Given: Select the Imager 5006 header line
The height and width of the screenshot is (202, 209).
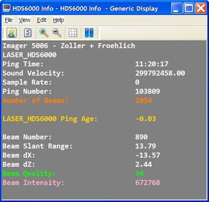Looking at the screenshot, I should (69, 46).
